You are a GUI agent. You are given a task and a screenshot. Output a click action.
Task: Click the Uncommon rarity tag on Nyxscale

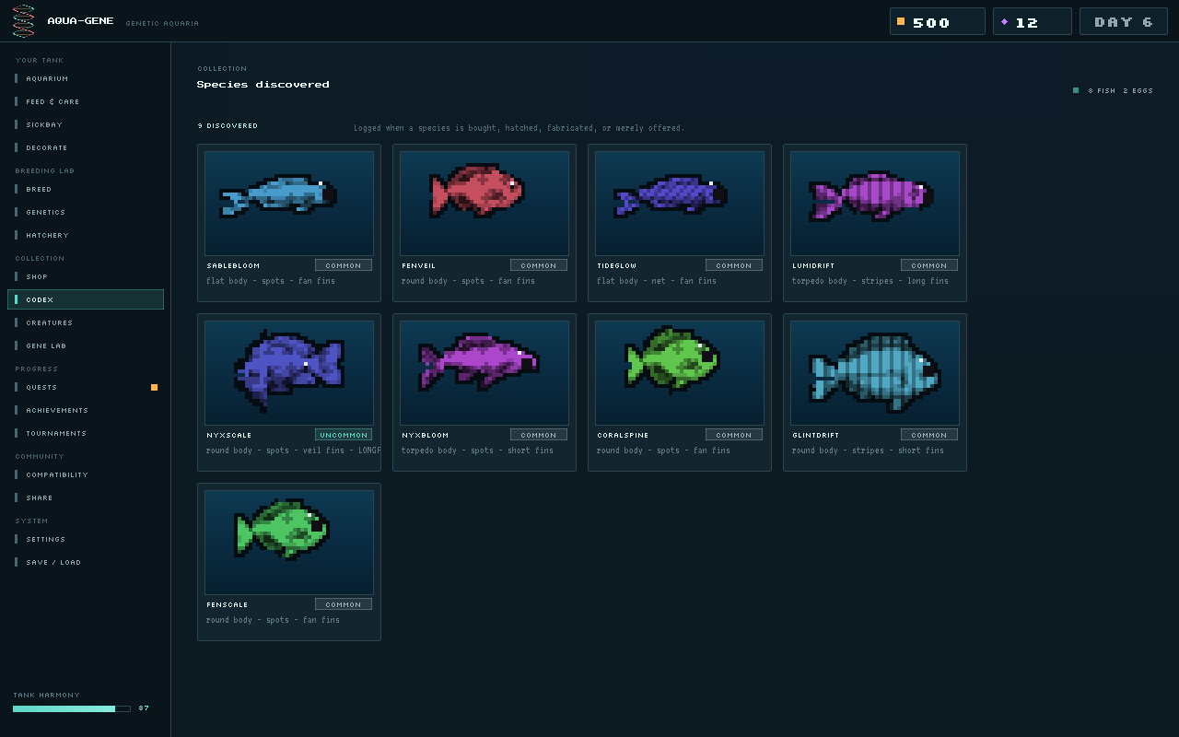(344, 435)
